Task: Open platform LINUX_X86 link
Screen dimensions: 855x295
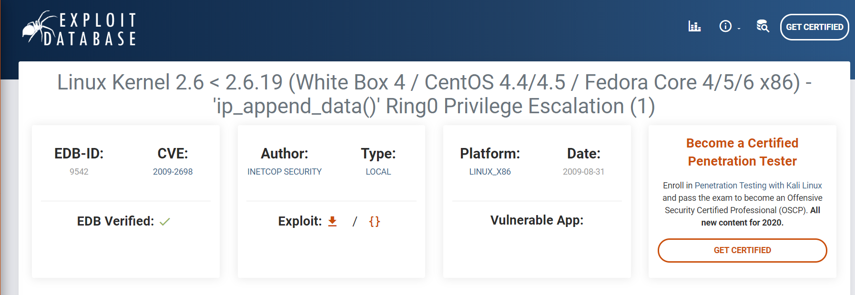Action: click(x=490, y=172)
